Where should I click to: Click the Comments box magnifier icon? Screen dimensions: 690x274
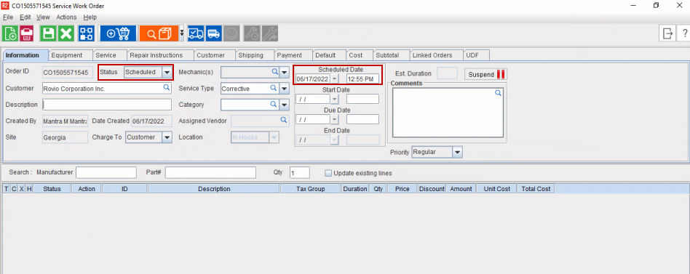[x=498, y=92]
